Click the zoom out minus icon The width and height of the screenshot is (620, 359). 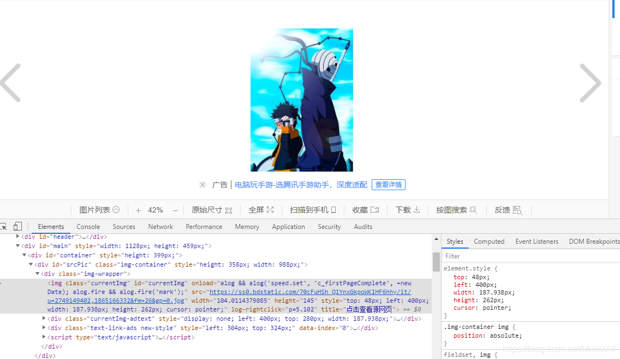[x=174, y=210]
